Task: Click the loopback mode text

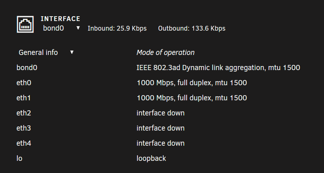Action: [x=151, y=158]
